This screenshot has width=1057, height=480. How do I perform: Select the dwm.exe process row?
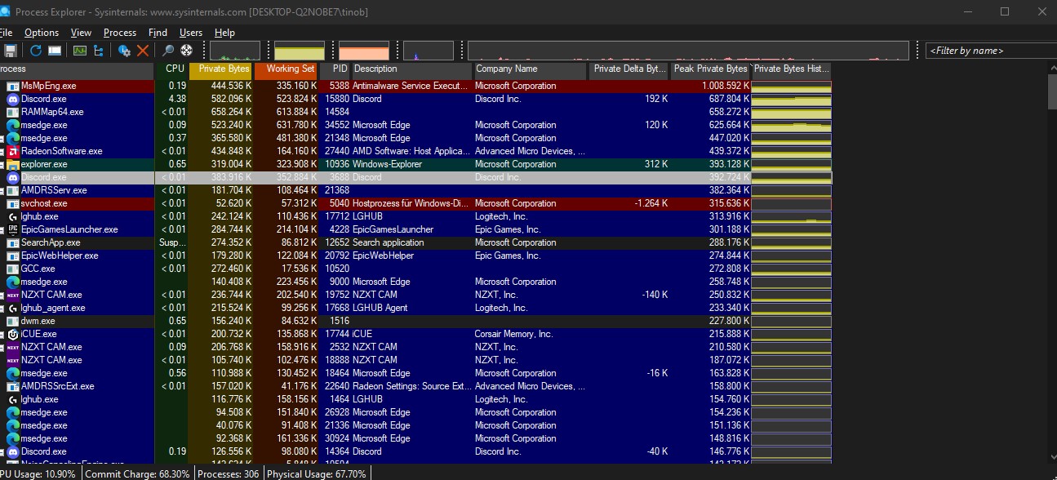(415, 321)
